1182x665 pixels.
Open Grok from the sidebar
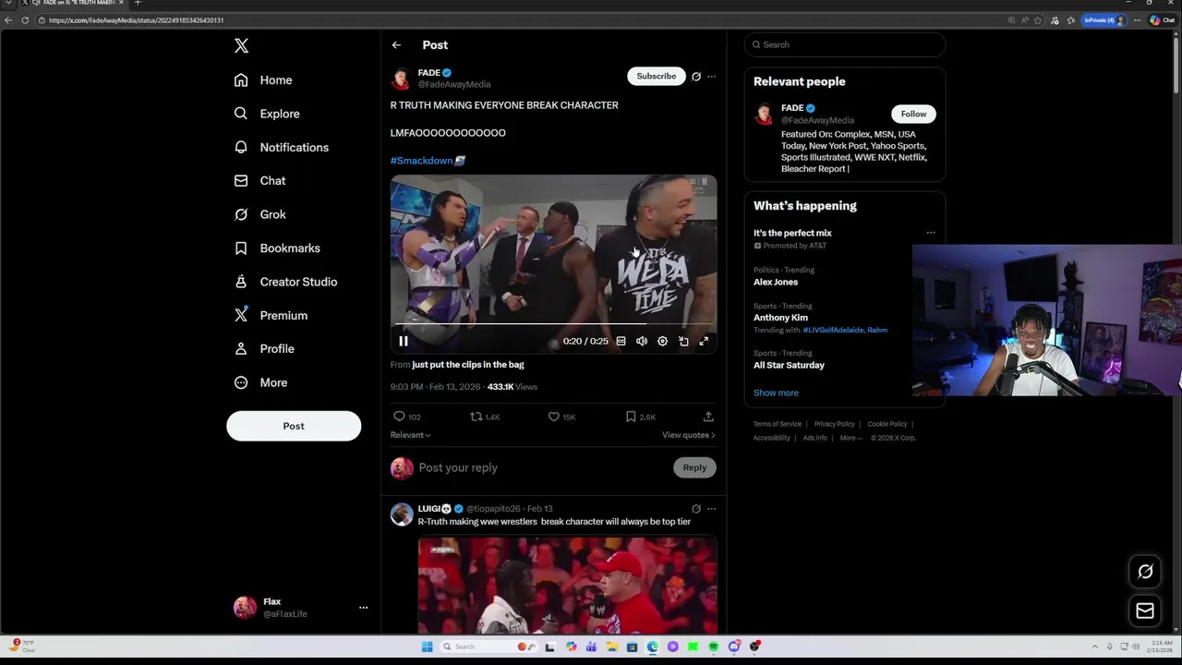click(259, 214)
